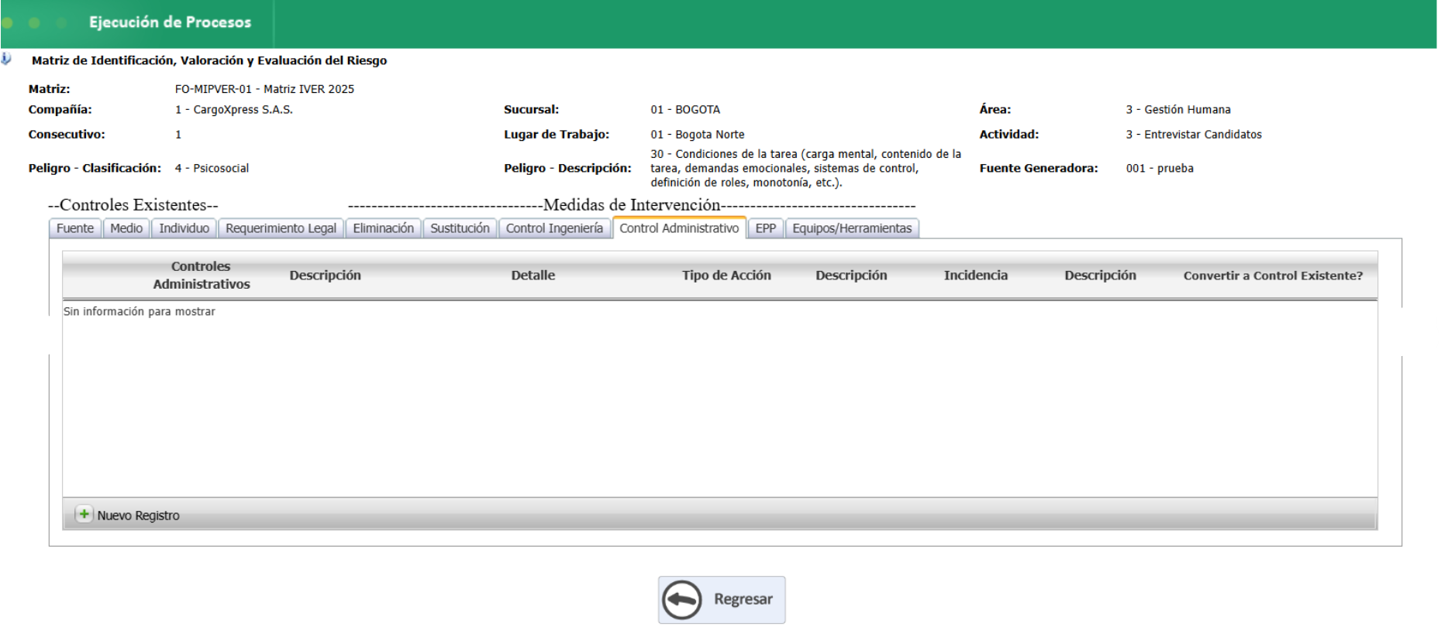This screenshot has height=627, width=1441.
Task: Select the Control Administrativo tab
Action: (x=679, y=228)
